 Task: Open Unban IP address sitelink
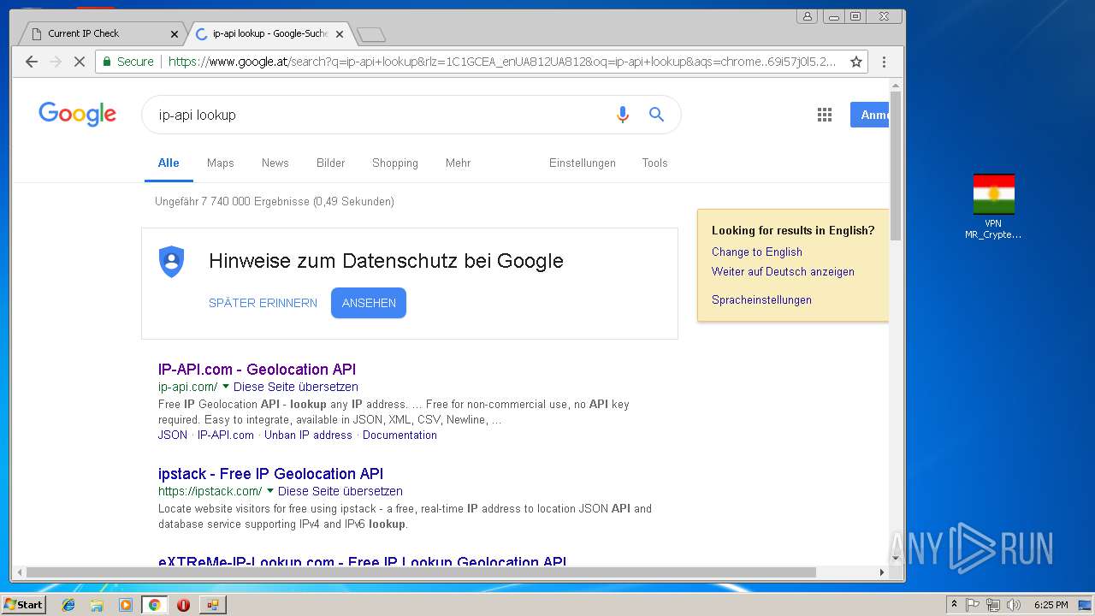308,435
